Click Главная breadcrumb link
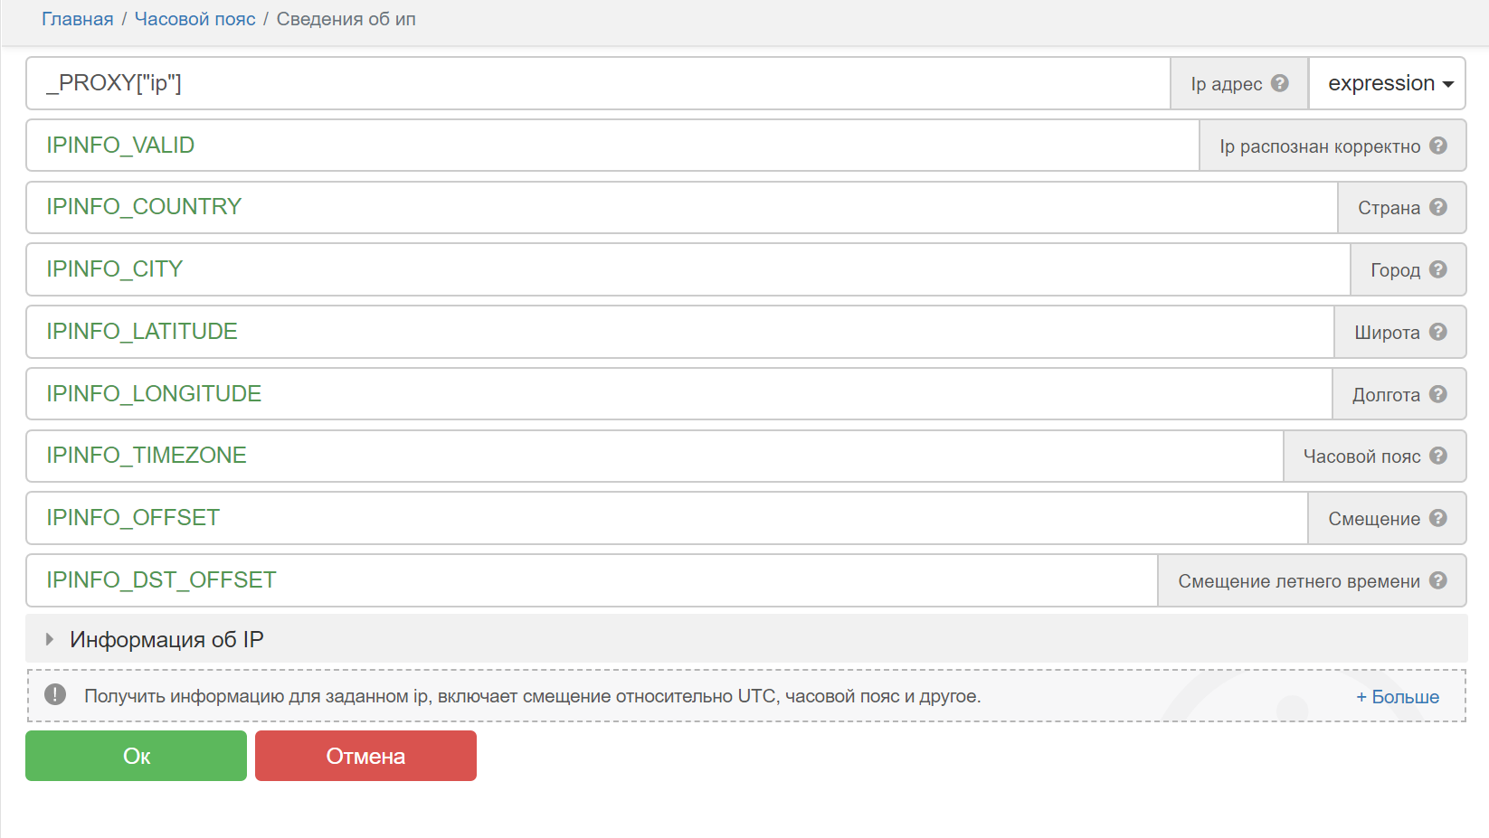Viewport: 1489px width, 838px height. pyautogui.click(x=78, y=19)
